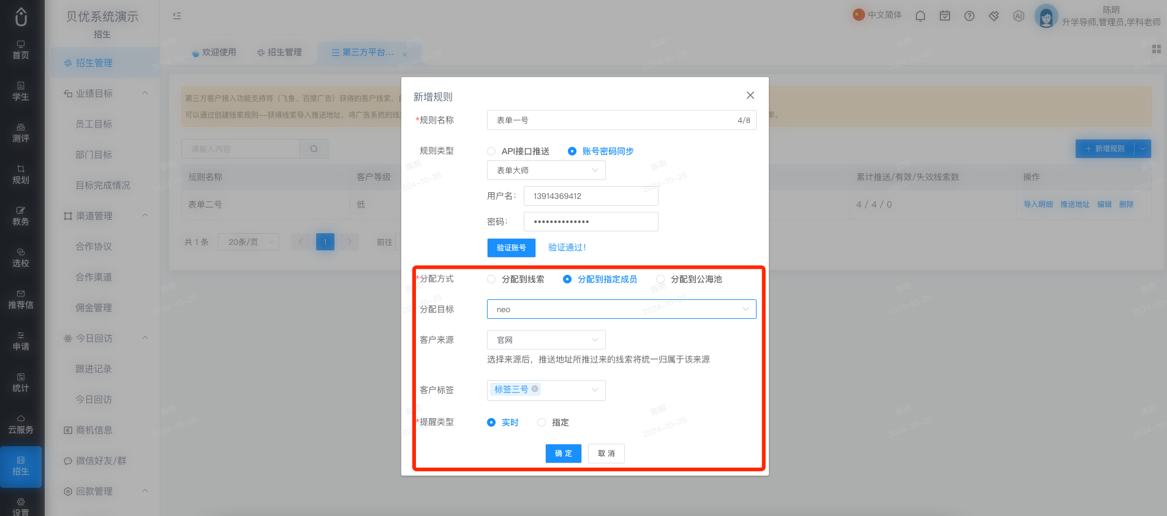The image size is (1167, 516).
Task: Expand the 分配目标 neo dropdown
Action: click(x=621, y=309)
